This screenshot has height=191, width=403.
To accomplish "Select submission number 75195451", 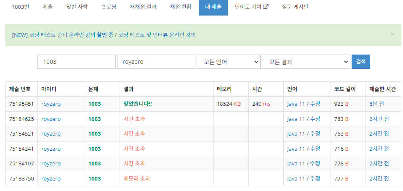I will 21,104.
